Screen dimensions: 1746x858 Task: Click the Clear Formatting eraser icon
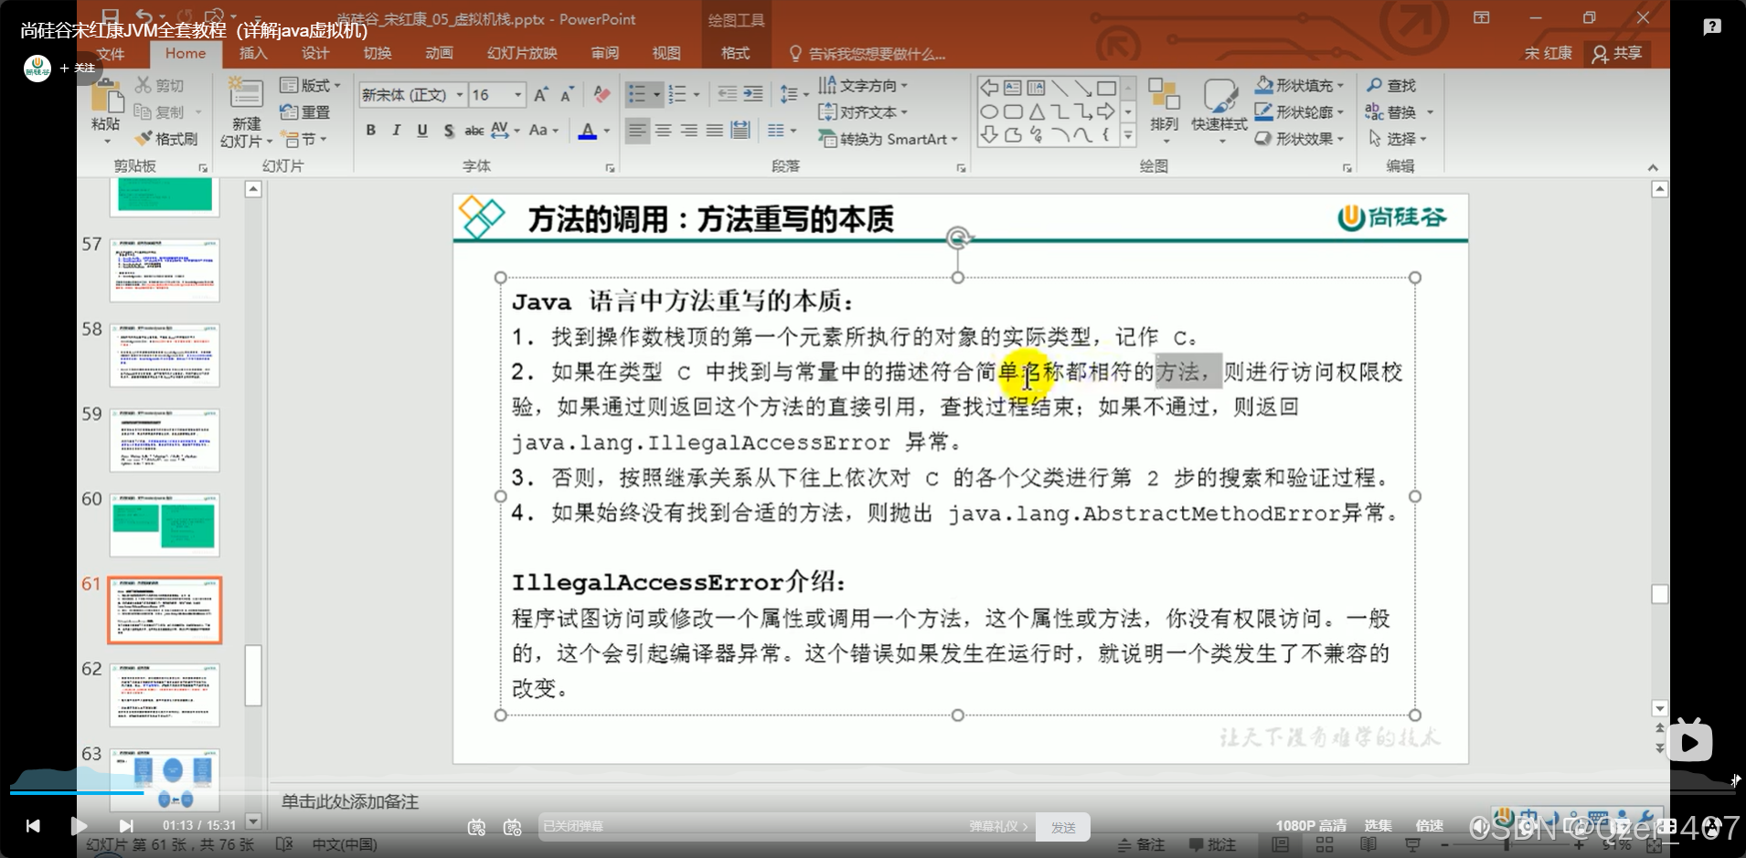pyautogui.click(x=602, y=95)
